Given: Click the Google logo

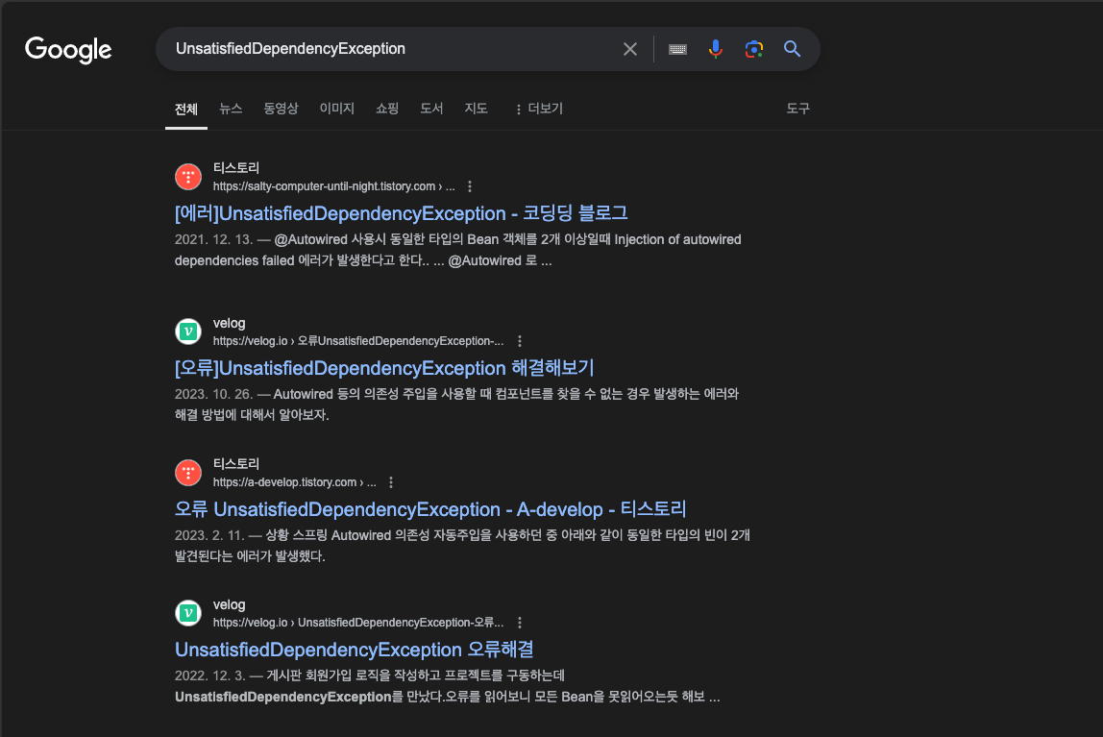Looking at the screenshot, I should 68,49.
